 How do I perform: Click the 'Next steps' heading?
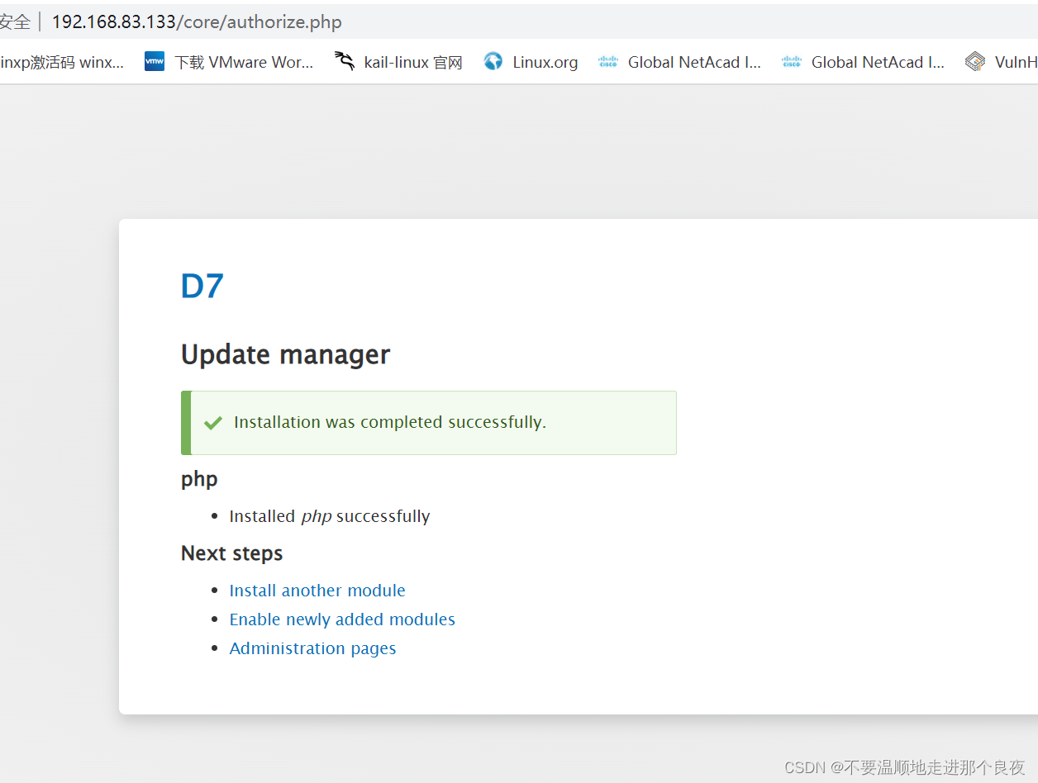point(231,553)
